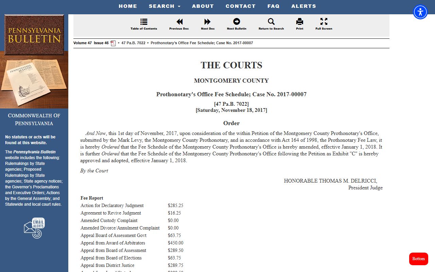Click the Order heading
Screen dimensions: 435x272
pyautogui.click(x=231, y=123)
